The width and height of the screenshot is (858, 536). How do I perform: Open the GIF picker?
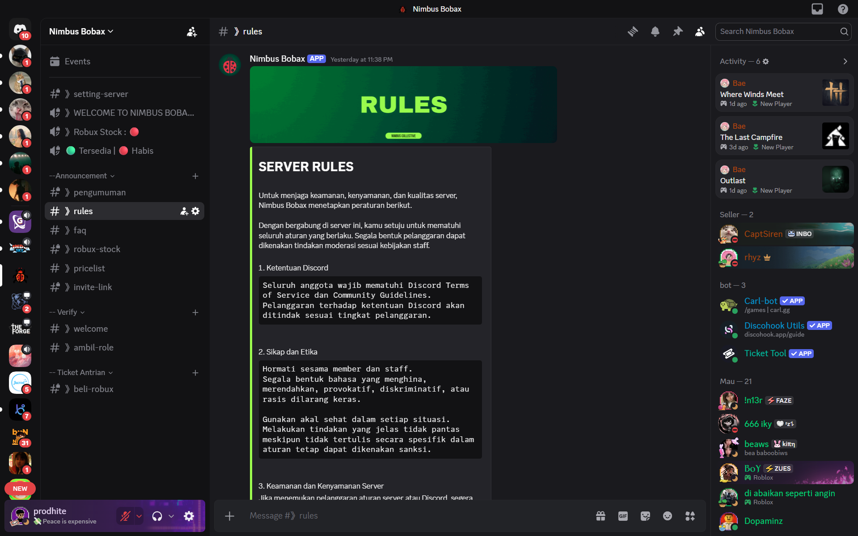[623, 516]
